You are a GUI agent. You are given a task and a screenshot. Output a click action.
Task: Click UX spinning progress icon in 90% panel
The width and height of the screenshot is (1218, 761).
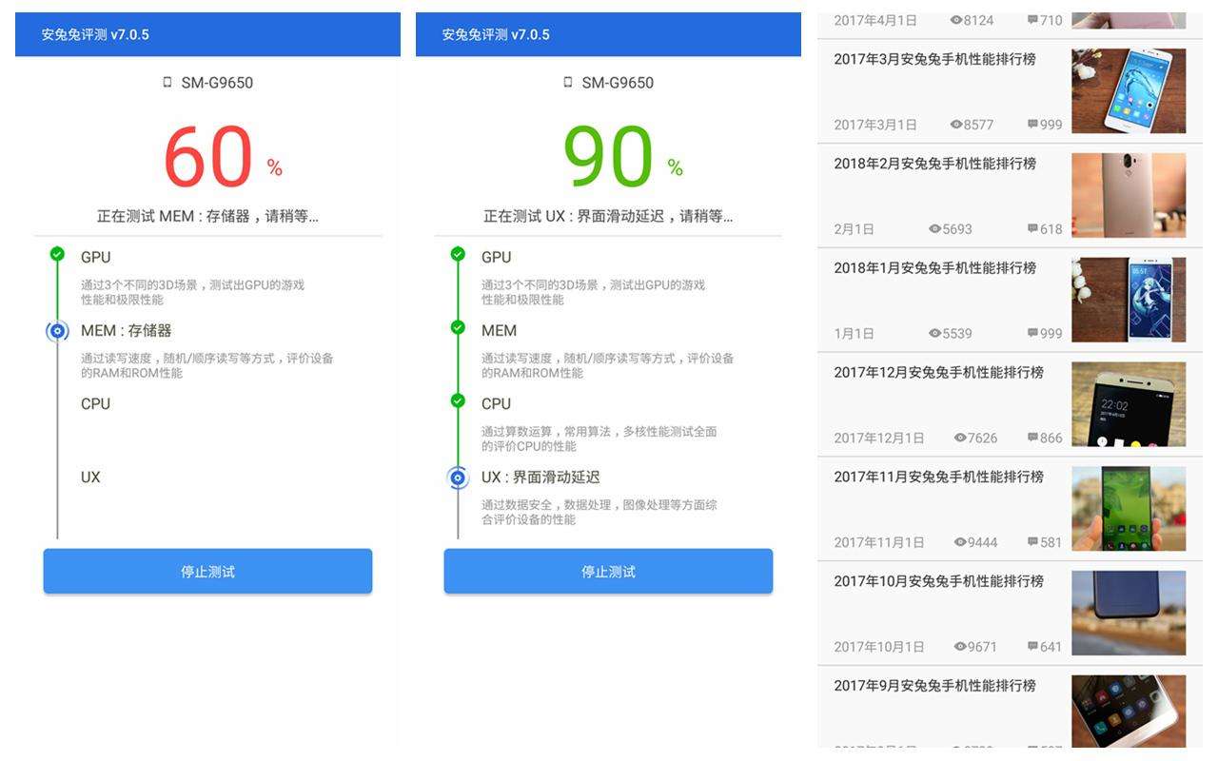click(458, 478)
